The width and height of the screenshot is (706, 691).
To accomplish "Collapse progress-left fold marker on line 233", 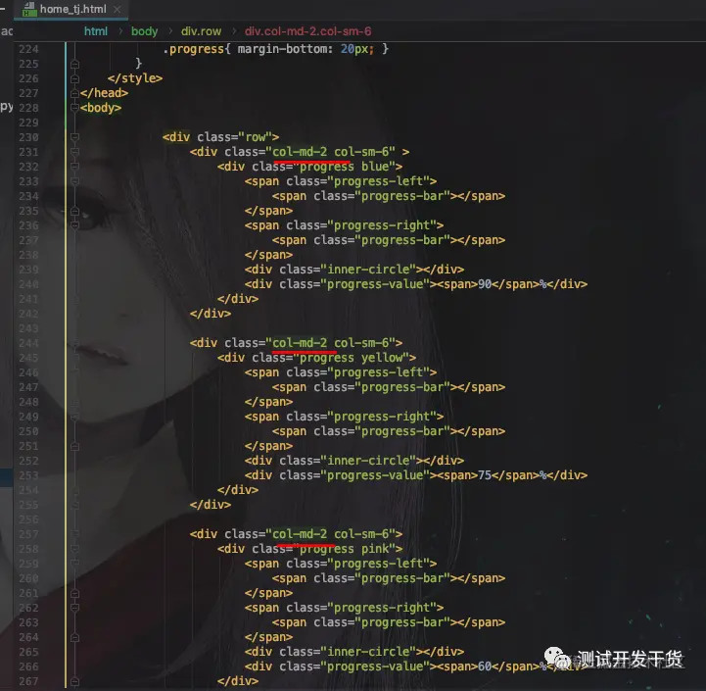I will pos(74,181).
